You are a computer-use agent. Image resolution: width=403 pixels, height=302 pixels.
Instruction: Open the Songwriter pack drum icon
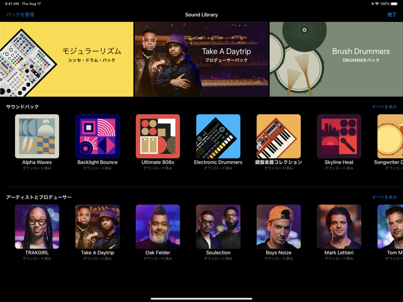pyautogui.click(x=391, y=136)
